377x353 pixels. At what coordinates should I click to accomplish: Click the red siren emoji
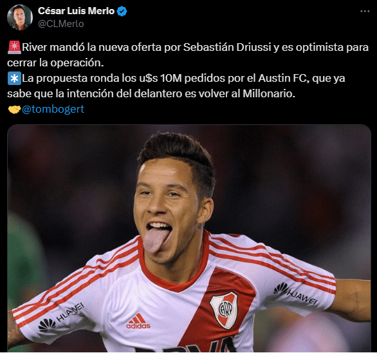14,47
